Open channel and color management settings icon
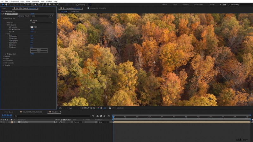253x142 pixels. click(x=98, y=108)
